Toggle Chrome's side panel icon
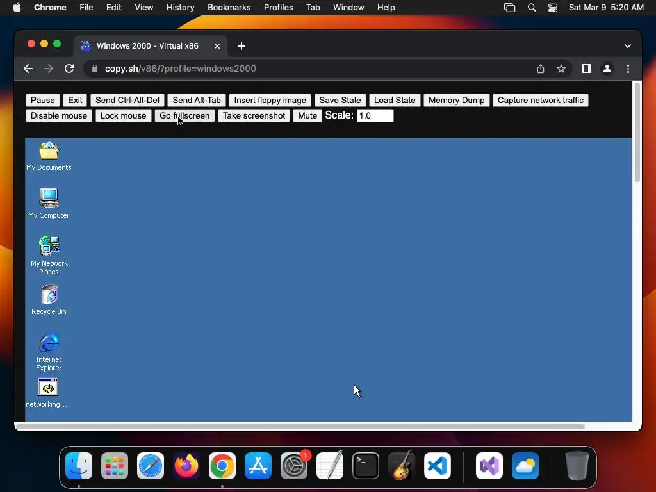Viewport: 656px width, 492px height. 587,69
